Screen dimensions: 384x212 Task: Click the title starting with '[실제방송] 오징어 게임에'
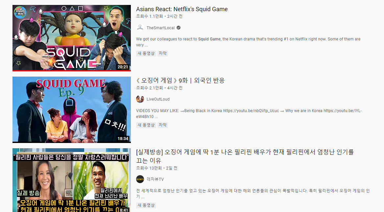pyautogui.click(x=245, y=156)
